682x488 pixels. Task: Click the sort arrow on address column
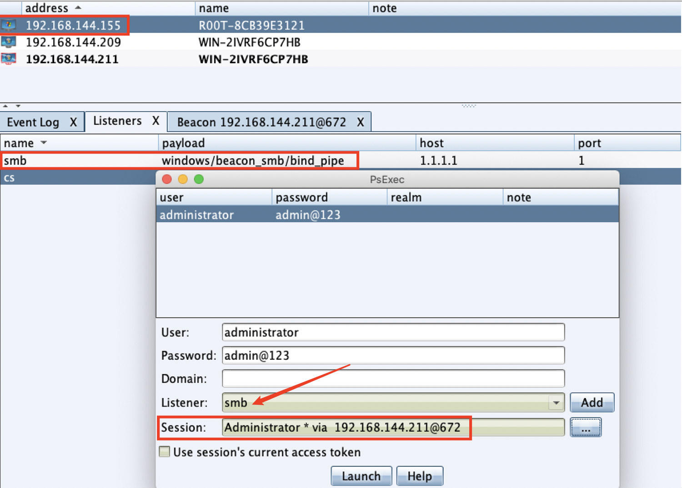(78, 8)
